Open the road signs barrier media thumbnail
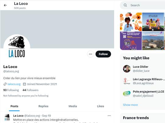Screen dimensions: 165x123 click(x=153, y=22)
